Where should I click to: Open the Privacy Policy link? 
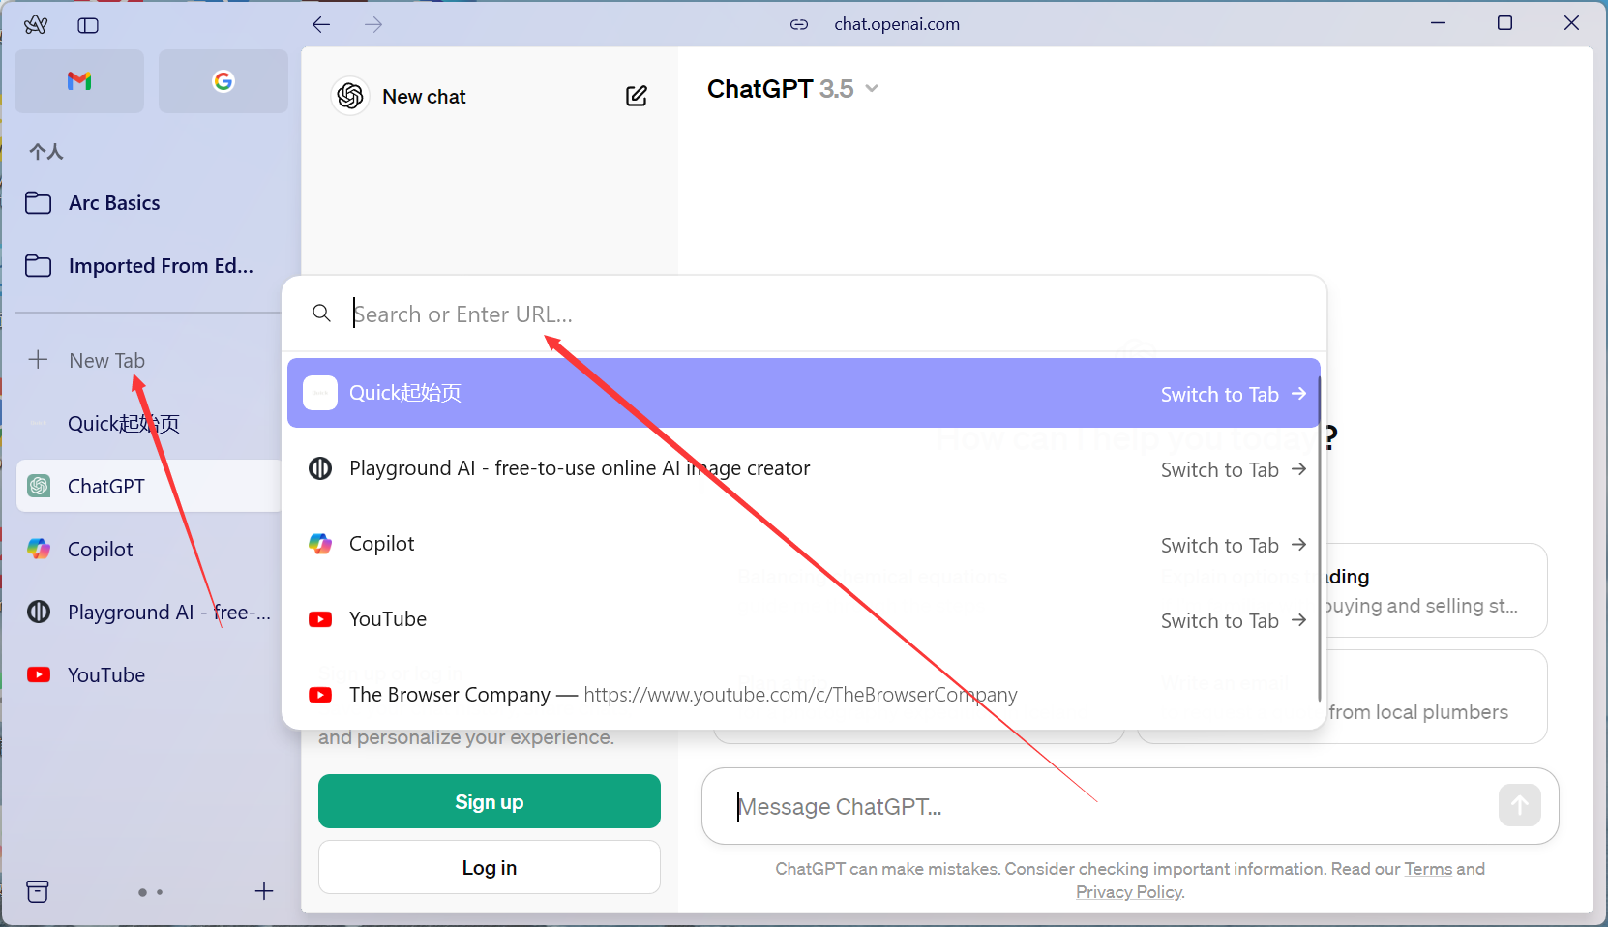(x=1129, y=892)
